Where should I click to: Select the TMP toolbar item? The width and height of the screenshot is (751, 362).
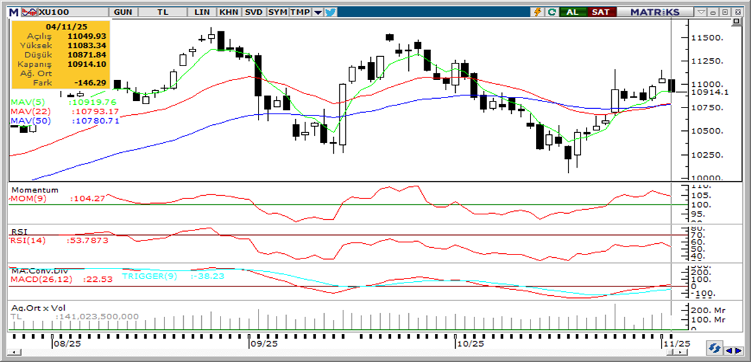299,12
